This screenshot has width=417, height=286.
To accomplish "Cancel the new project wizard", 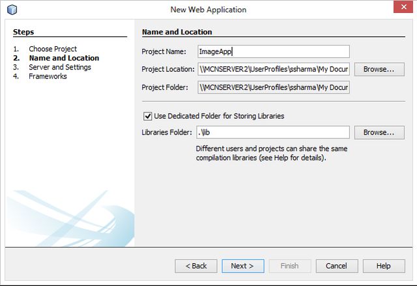I will pos(336,266).
